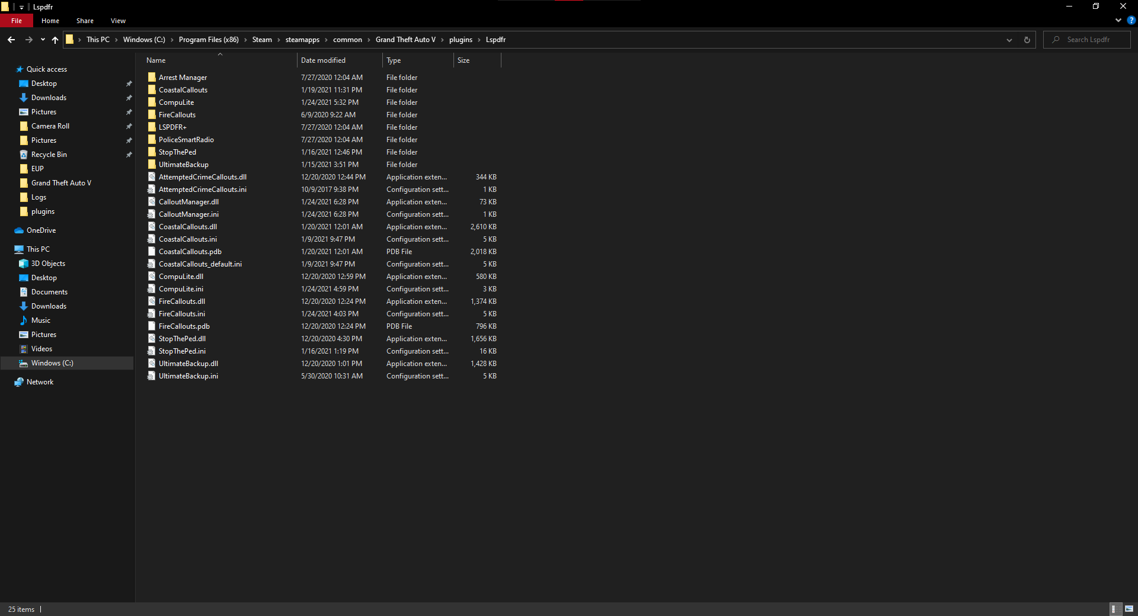Click the StopThePed.dll file icon

[x=152, y=339]
